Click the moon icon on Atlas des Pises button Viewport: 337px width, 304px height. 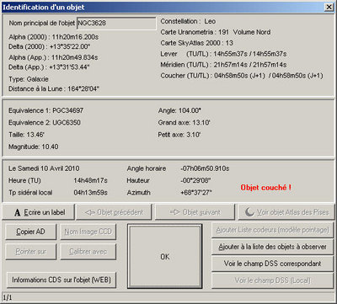click(x=249, y=212)
